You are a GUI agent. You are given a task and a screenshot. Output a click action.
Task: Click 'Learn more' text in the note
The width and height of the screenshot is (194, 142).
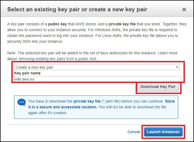[x=167, y=53]
